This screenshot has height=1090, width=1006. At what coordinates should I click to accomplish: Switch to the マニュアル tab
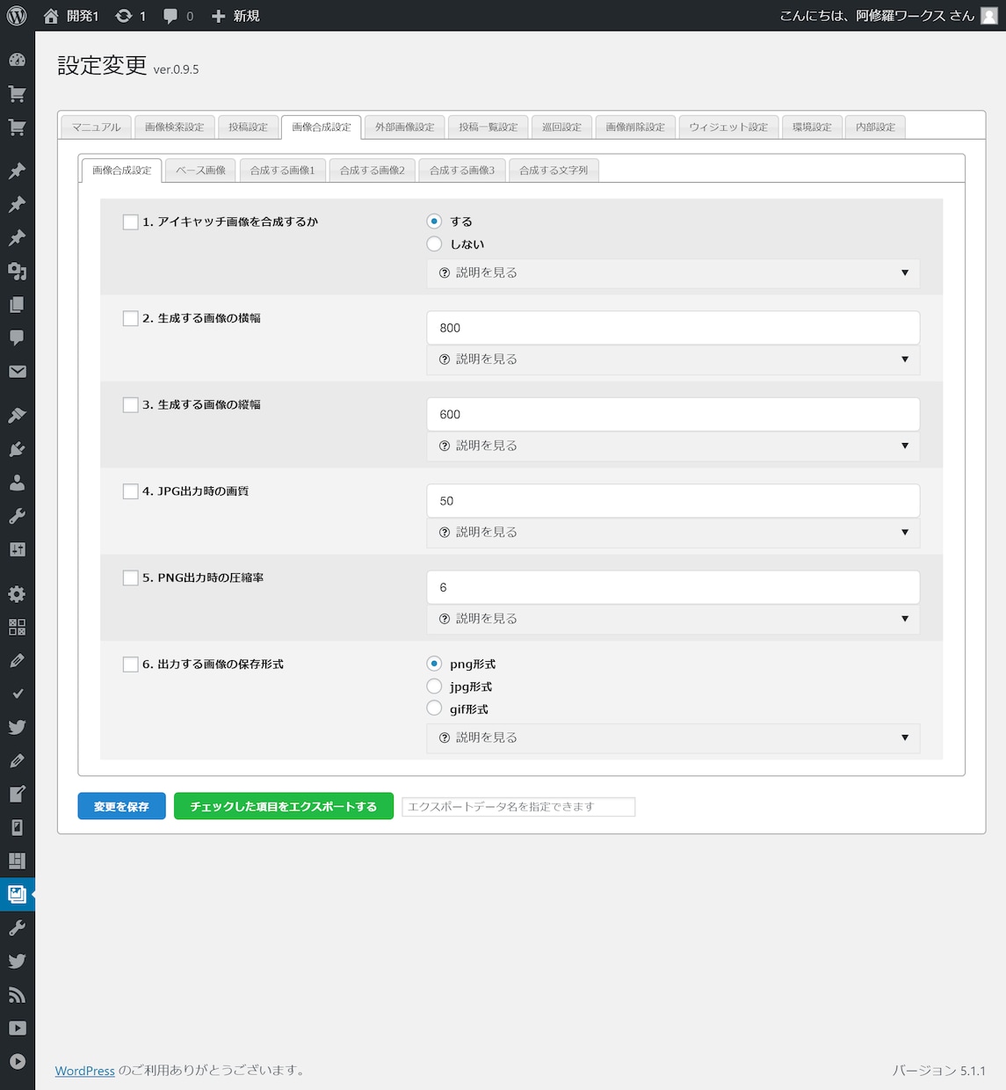tap(97, 127)
